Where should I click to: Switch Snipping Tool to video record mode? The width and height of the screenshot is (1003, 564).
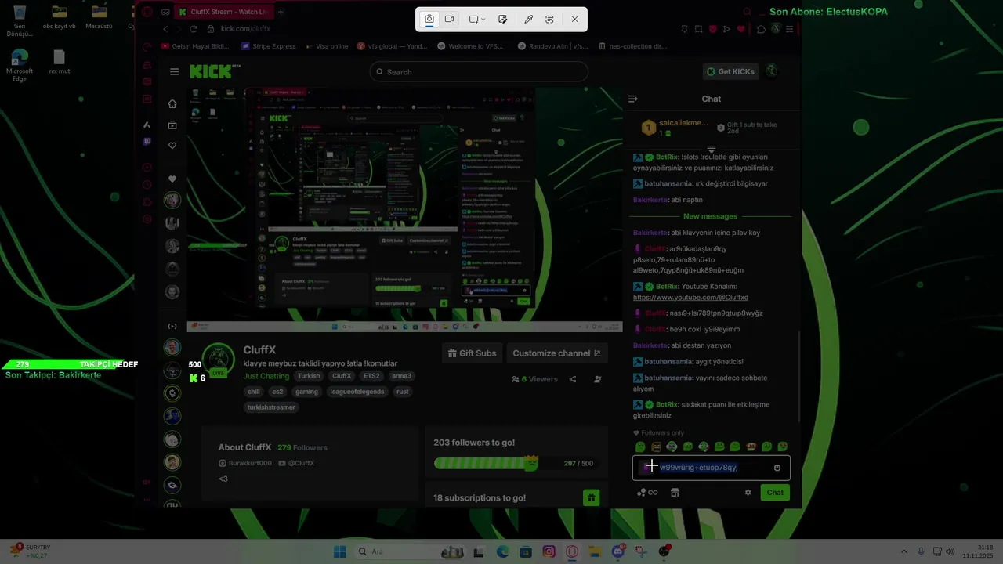click(450, 19)
